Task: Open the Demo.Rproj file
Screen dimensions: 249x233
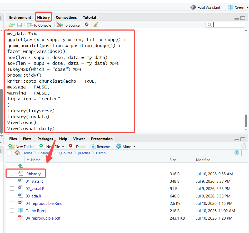Action: coord(36,211)
